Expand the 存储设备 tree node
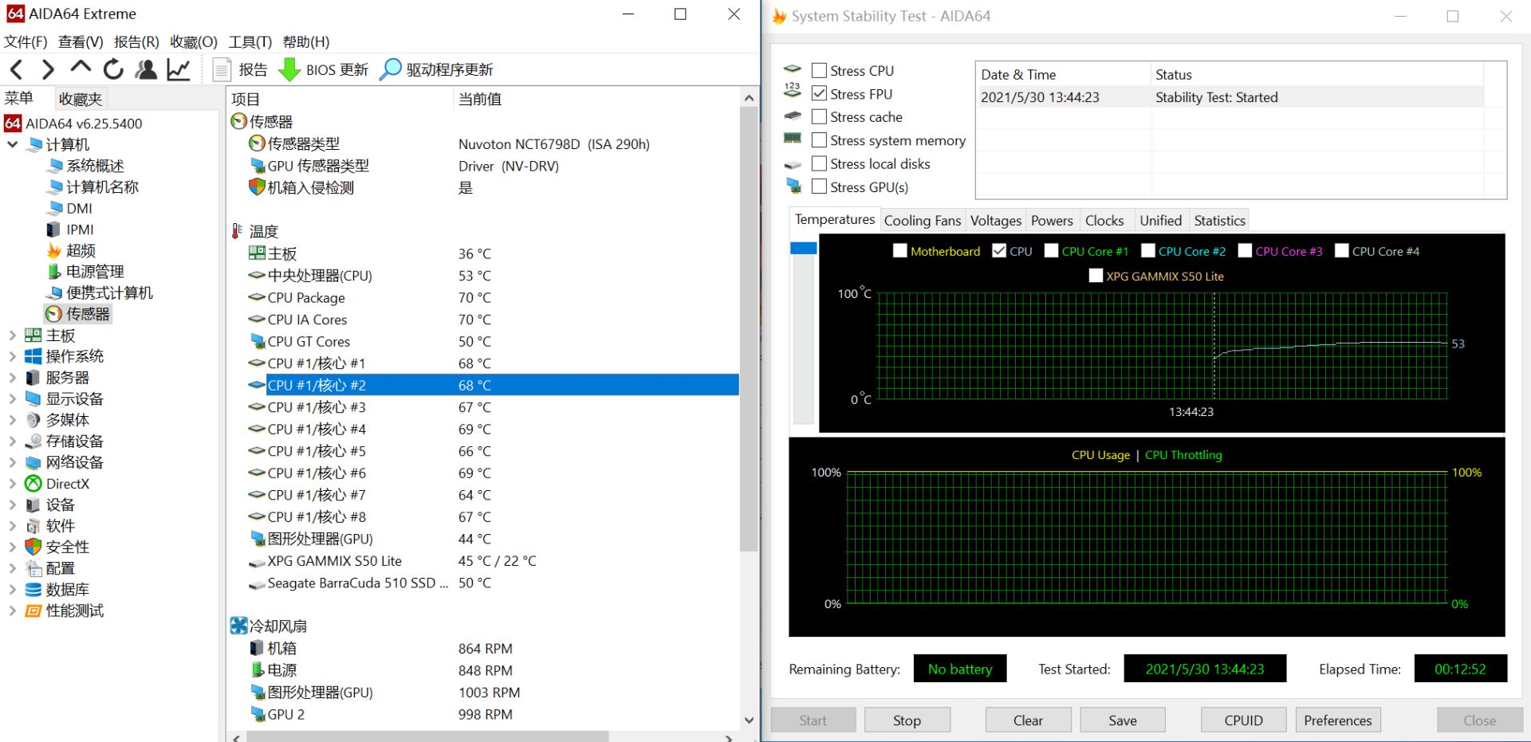Image resolution: width=1531 pixels, height=742 pixels. tap(13, 442)
